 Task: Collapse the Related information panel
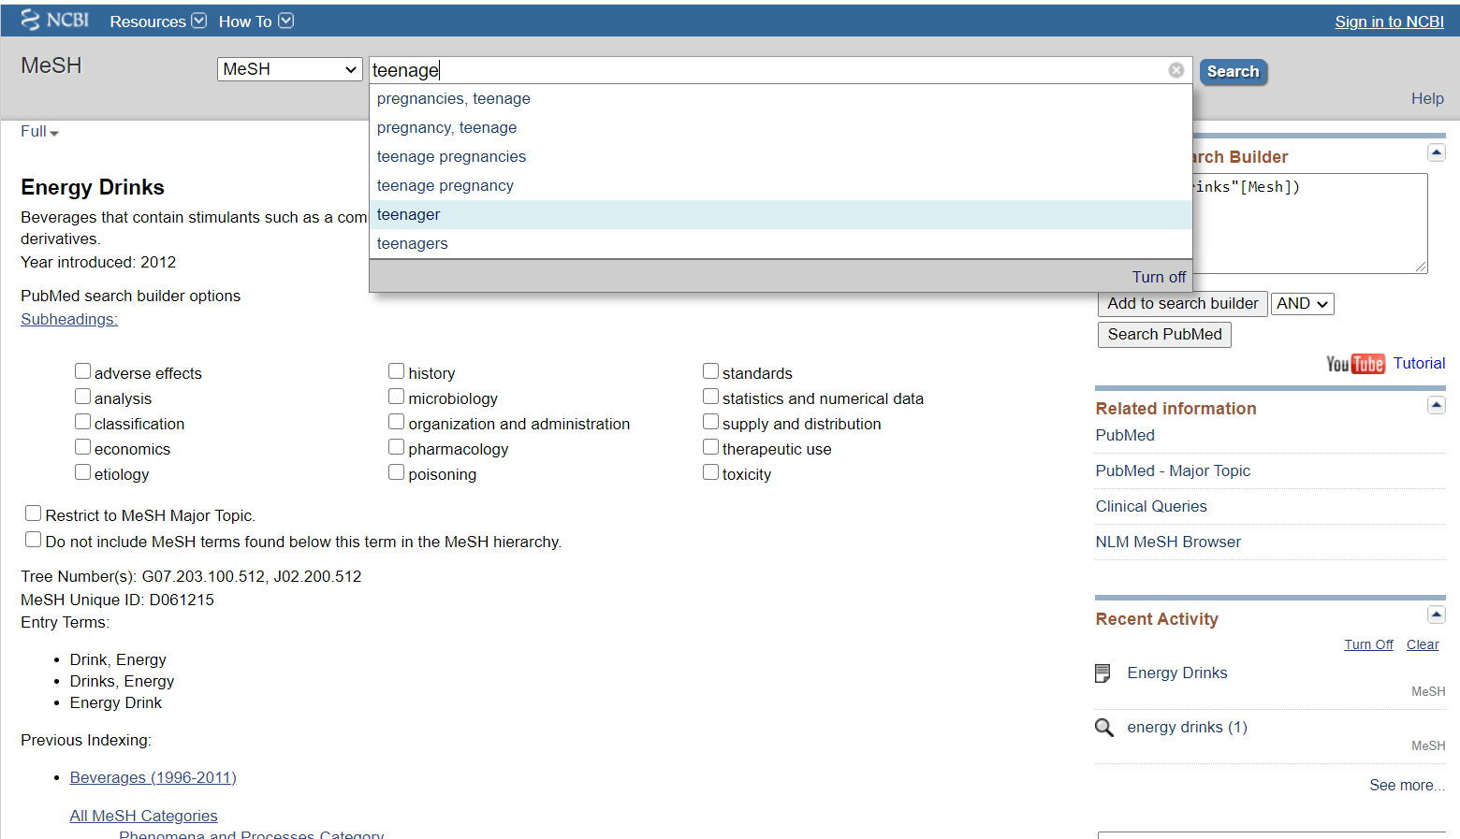point(1436,405)
